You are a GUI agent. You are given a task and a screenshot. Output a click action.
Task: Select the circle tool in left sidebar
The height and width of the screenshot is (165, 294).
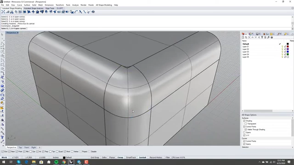[x=2, y=52]
